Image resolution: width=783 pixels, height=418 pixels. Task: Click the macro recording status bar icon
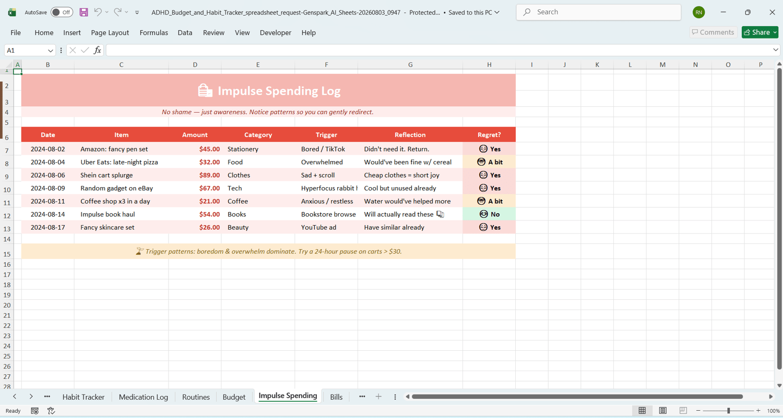pyautogui.click(x=34, y=411)
